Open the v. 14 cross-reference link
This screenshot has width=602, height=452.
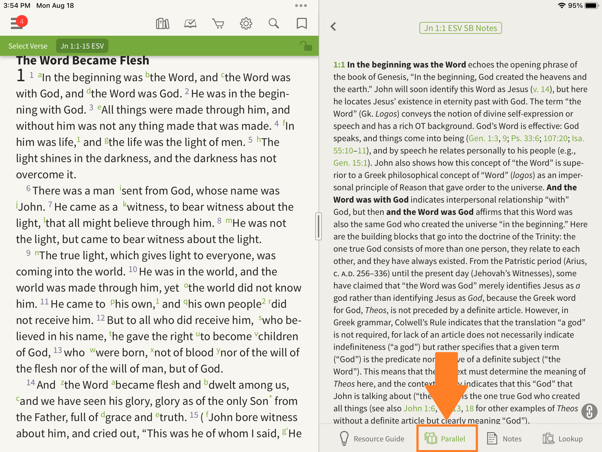pyautogui.click(x=541, y=89)
